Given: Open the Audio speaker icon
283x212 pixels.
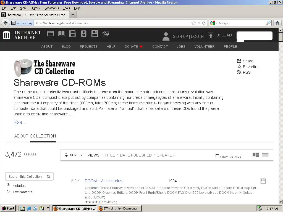Looking at the screenshot, I should tap(84, 34).
